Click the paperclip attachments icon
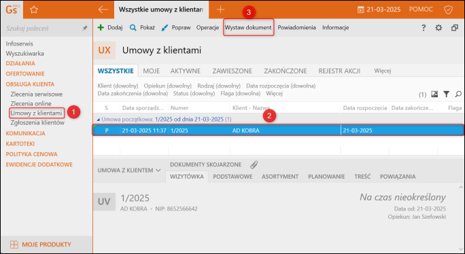This screenshot has width=465, height=254. (254, 165)
